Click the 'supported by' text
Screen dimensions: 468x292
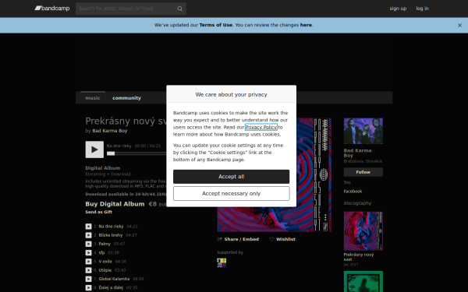pyautogui.click(x=230, y=252)
